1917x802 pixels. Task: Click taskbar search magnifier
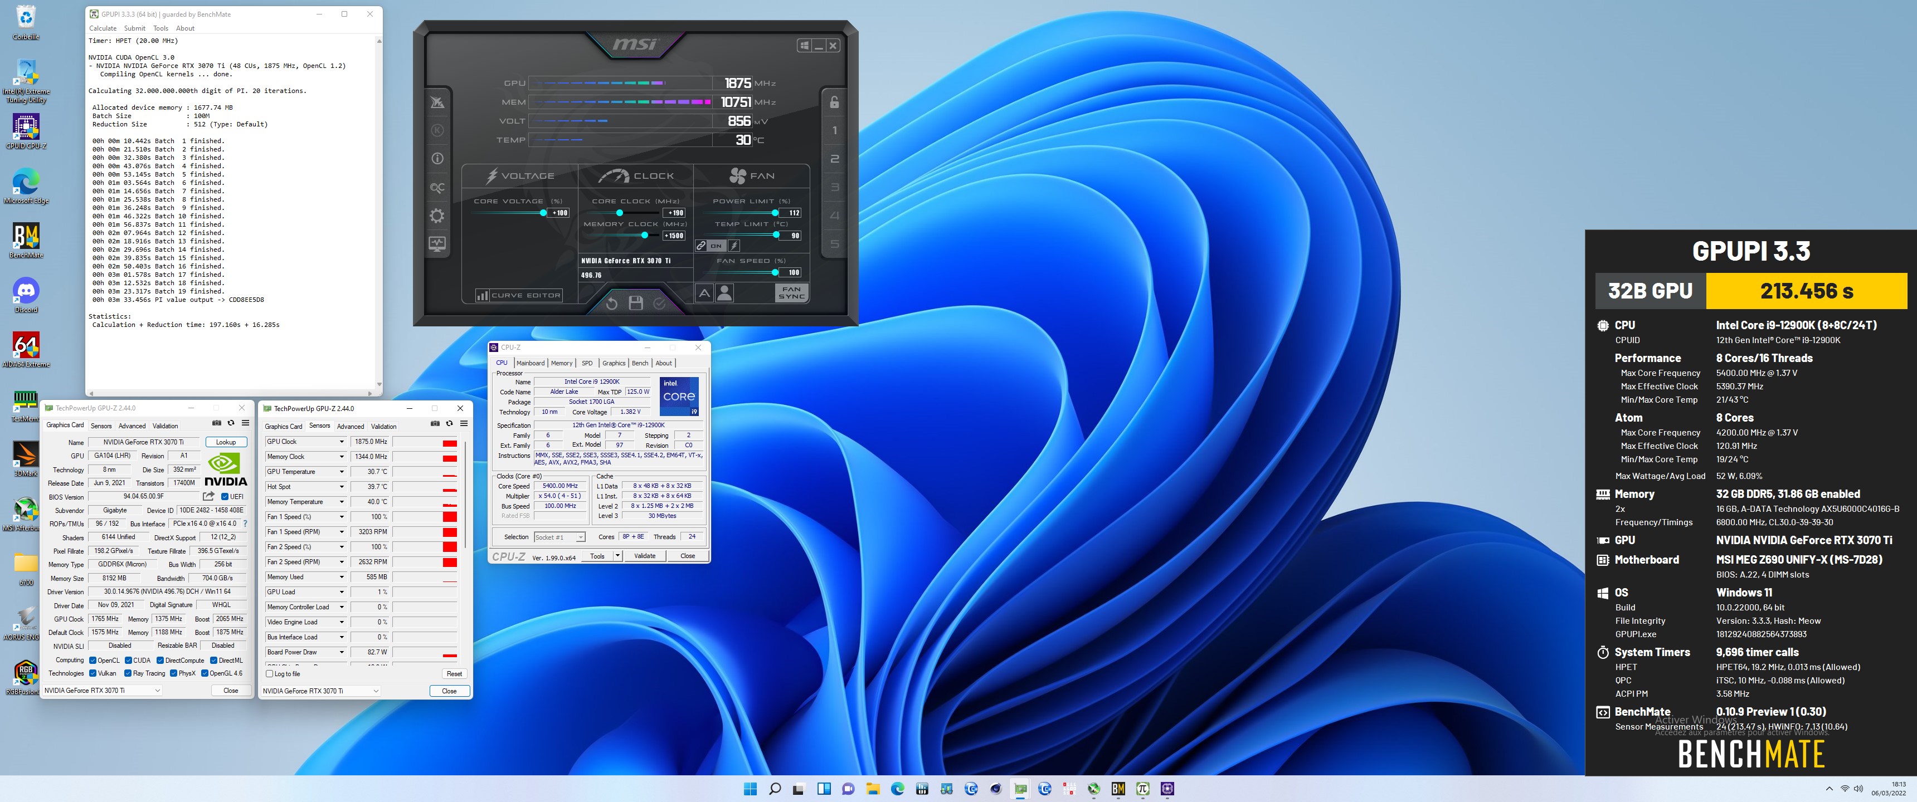point(775,789)
